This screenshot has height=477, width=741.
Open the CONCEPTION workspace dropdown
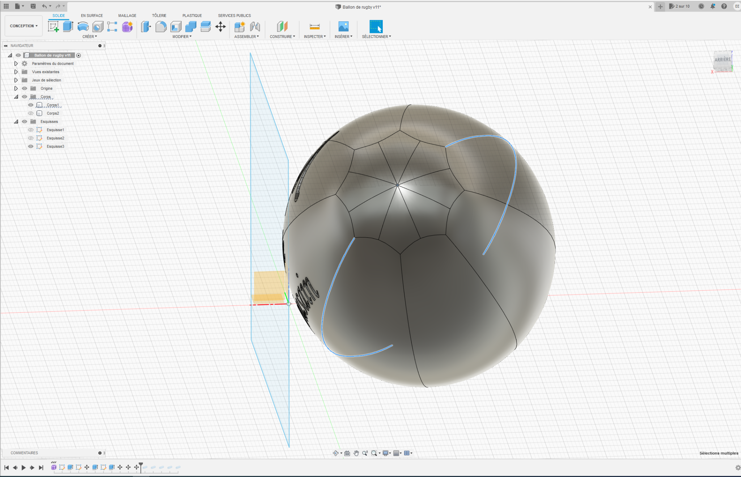24,26
